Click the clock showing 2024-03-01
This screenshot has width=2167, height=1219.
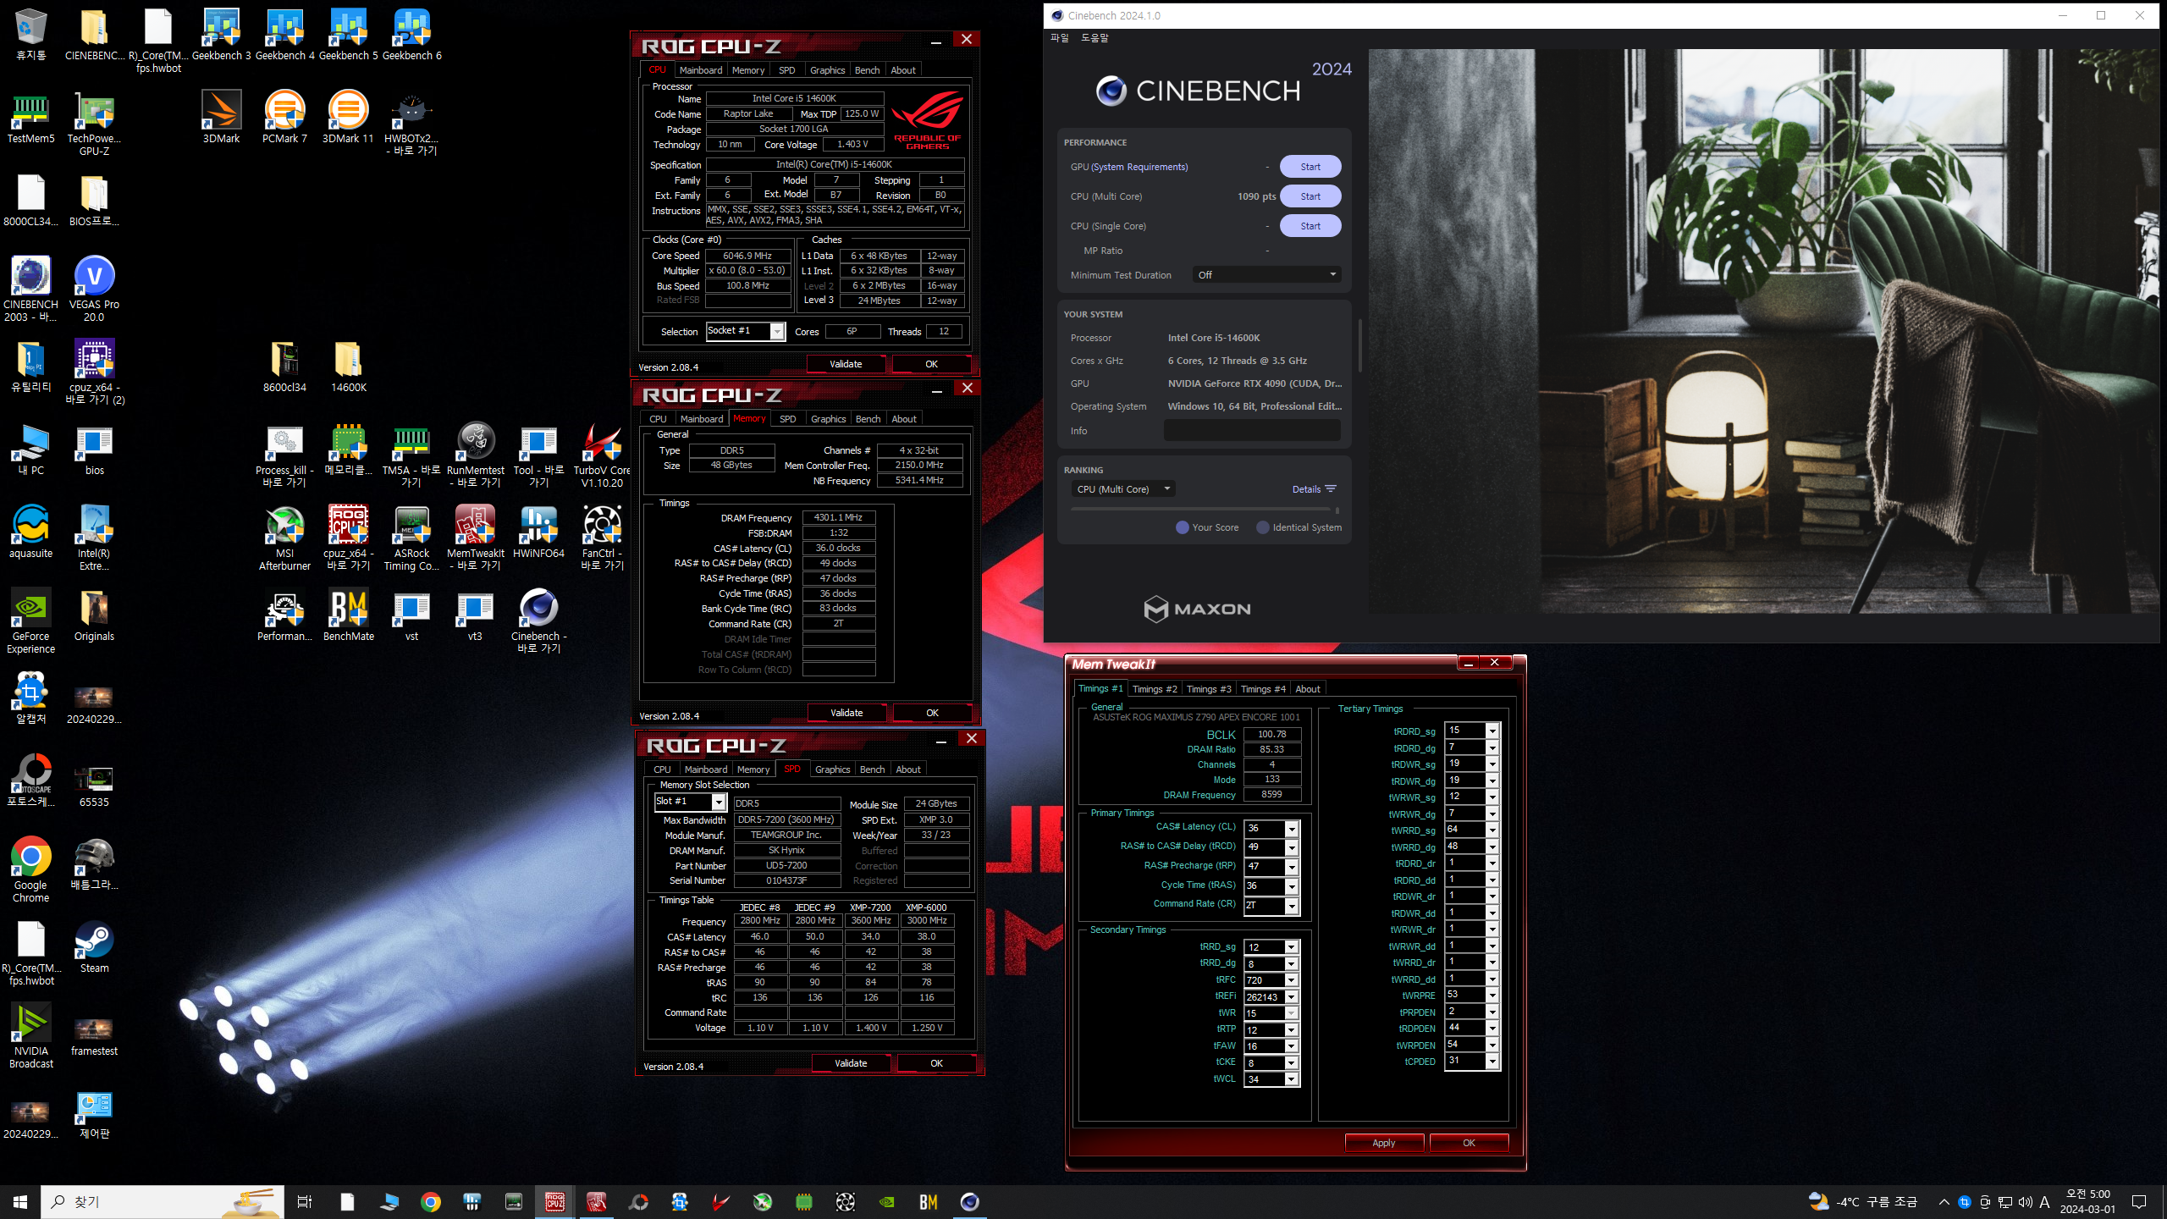pos(2087,1201)
